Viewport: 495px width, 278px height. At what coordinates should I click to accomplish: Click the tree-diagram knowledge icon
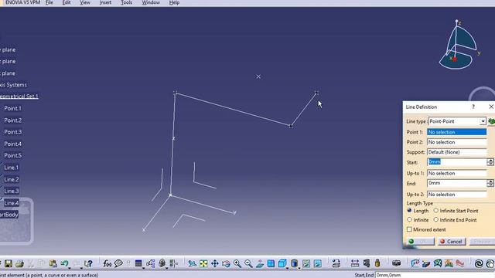point(151,263)
